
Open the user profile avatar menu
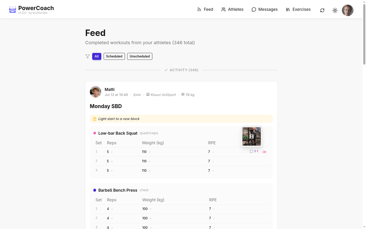(348, 10)
